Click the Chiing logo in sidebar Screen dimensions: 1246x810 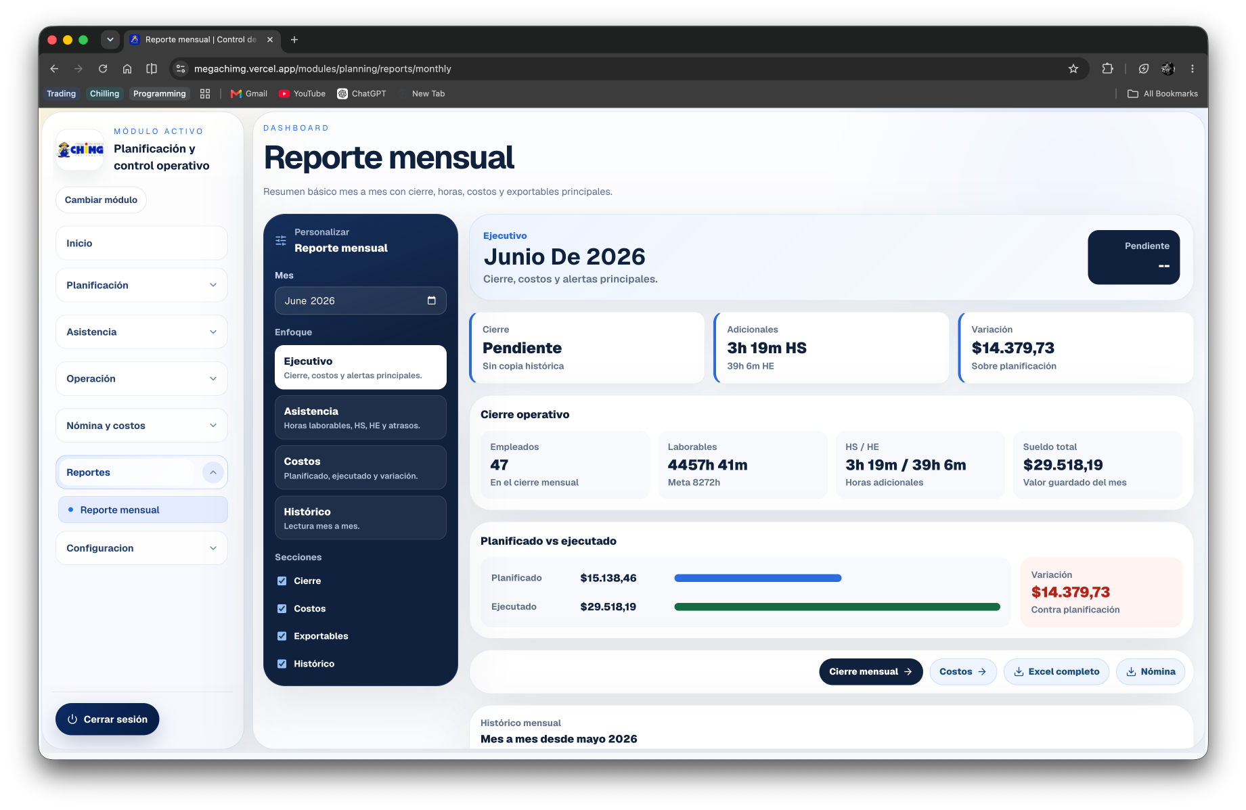coord(81,150)
